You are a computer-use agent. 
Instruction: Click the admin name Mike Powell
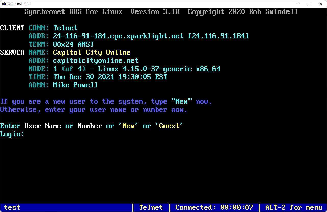[x=76, y=85]
